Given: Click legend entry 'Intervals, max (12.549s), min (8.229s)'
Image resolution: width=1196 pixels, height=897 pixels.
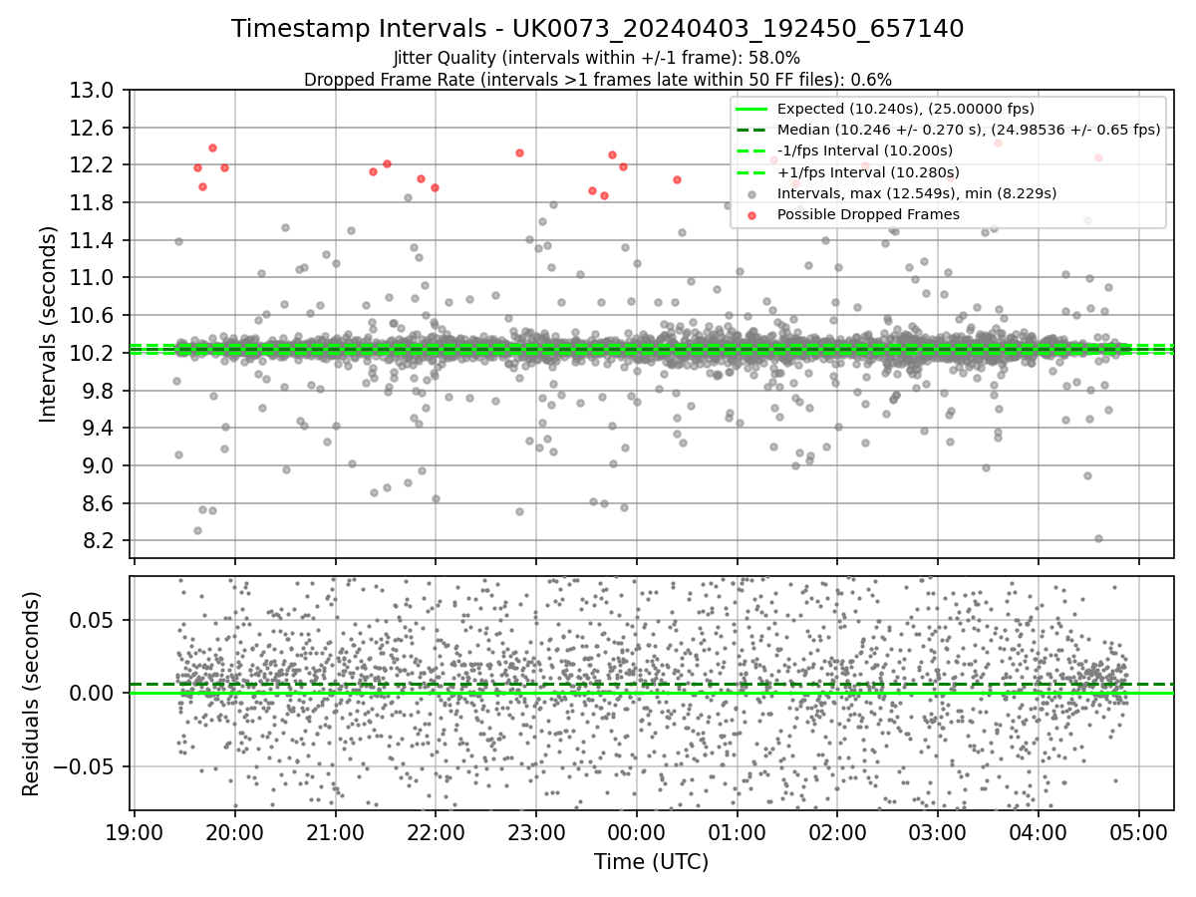Looking at the screenshot, I should pyautogui.click(x=916, y=192).
